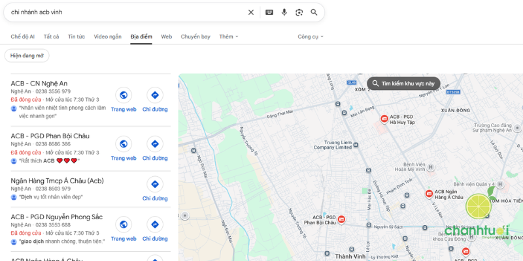Select the Địa điểm tab

click(141, 37)
